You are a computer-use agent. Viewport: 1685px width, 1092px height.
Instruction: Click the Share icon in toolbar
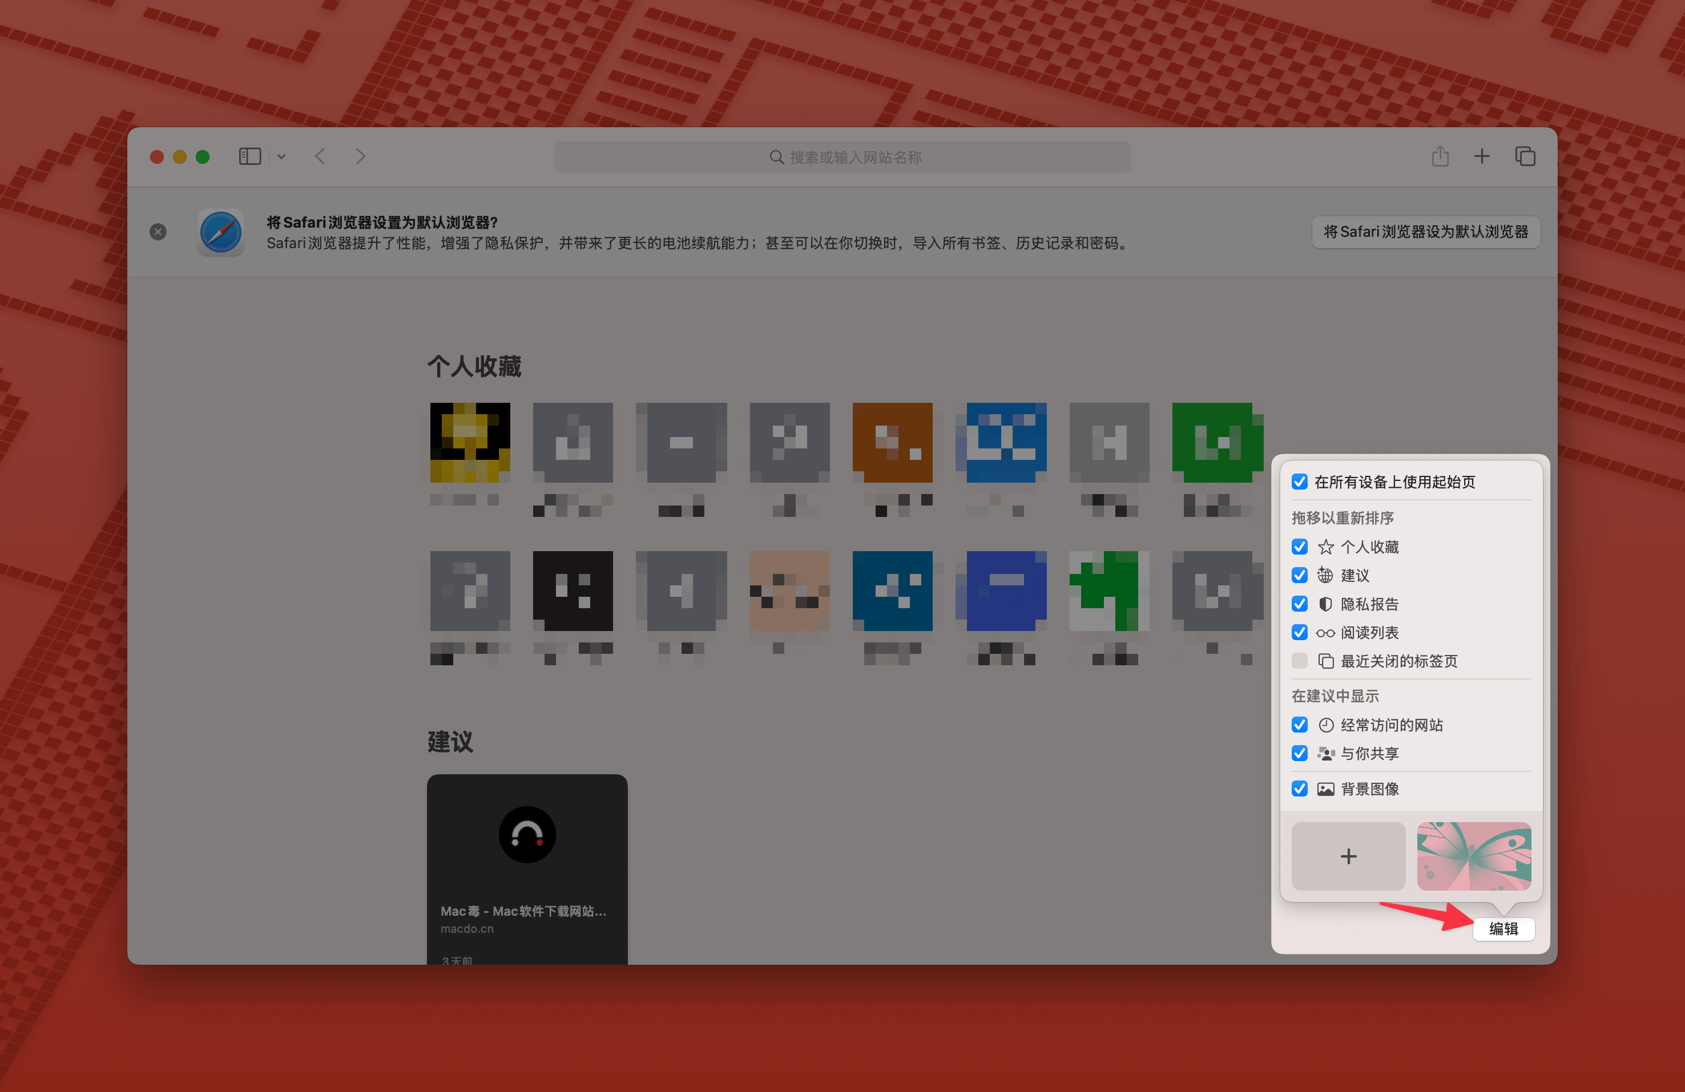pyautogui.click(x=1440, y=156)
